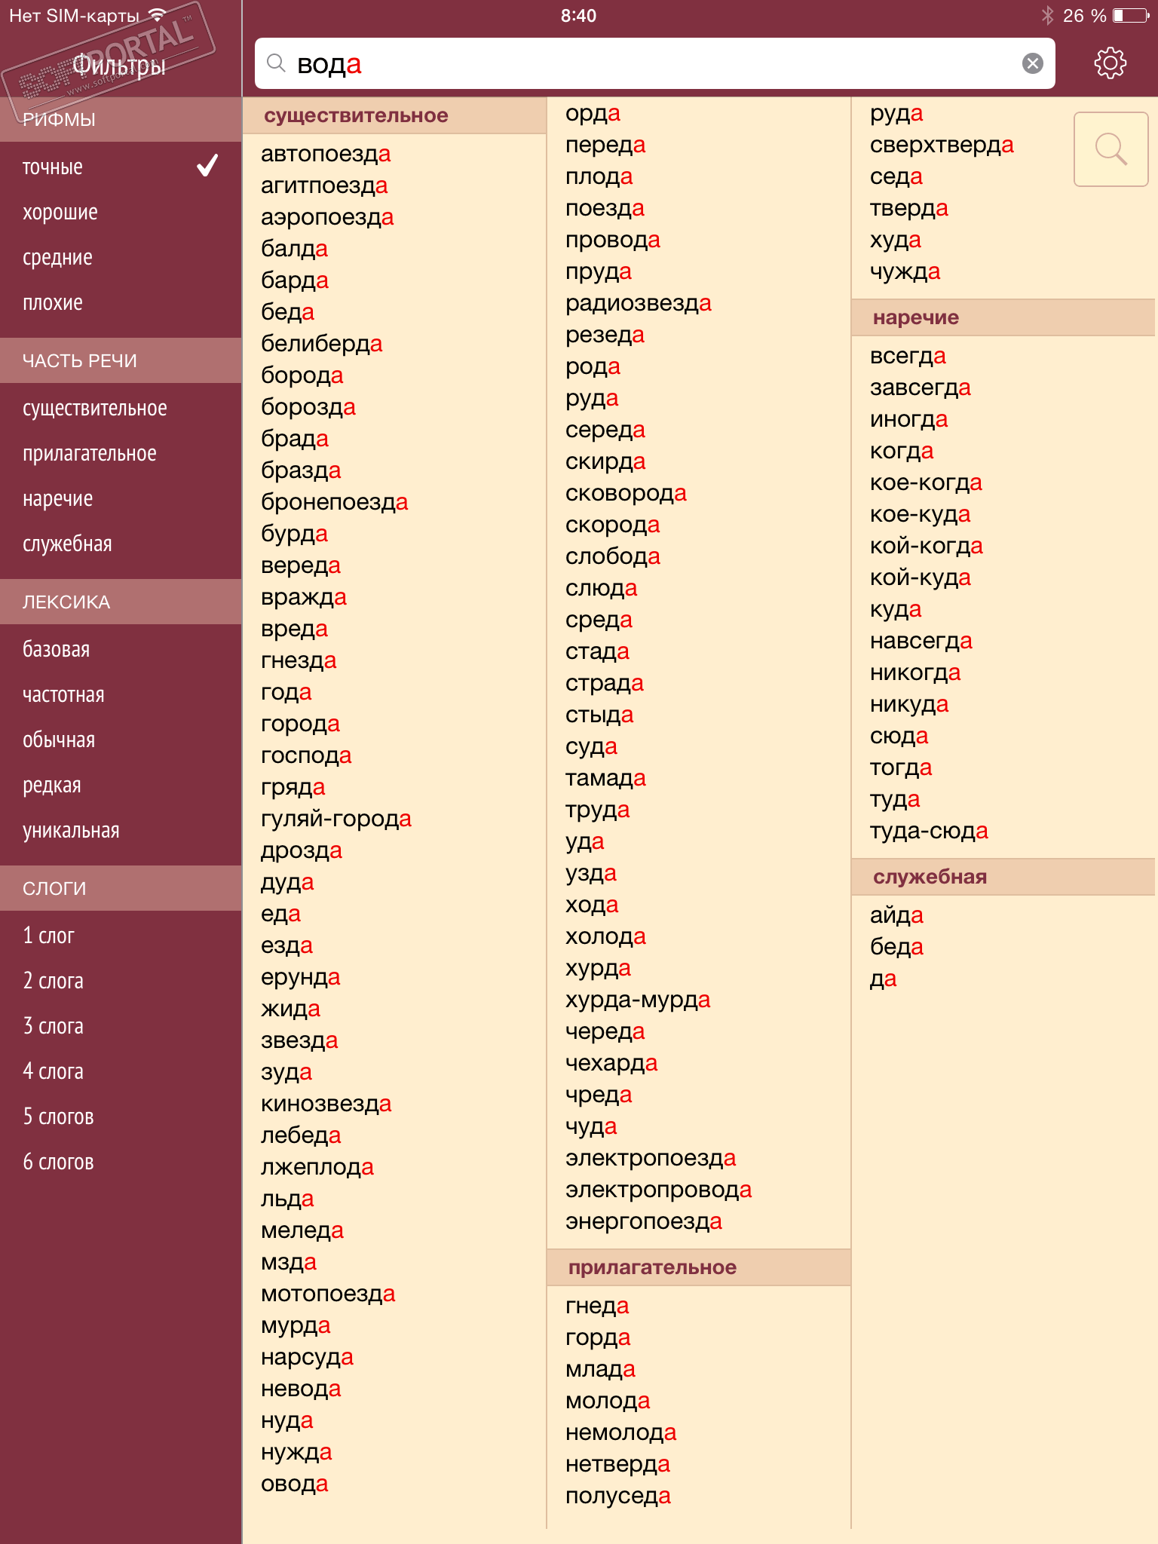Select частотная lexicon filter

click(121, 694)
